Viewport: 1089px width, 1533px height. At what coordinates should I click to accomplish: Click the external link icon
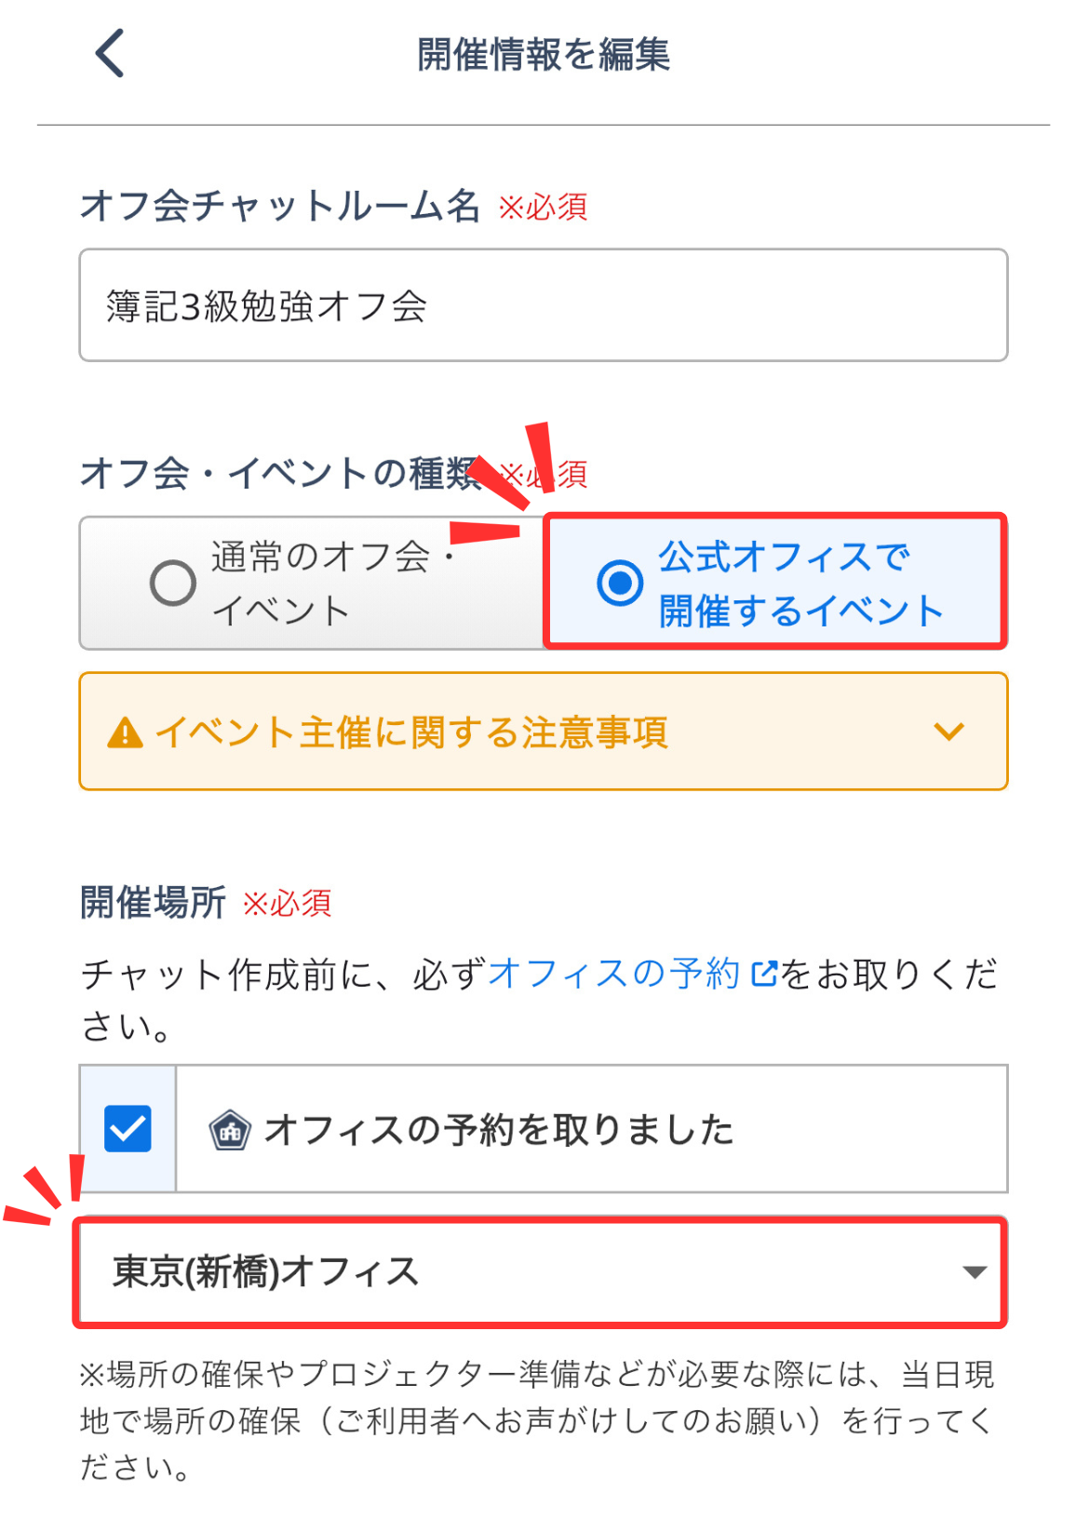763,975
